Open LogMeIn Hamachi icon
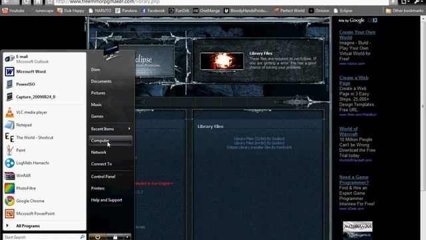This screenshot has height=240, width=426. [x=9, y=163]
